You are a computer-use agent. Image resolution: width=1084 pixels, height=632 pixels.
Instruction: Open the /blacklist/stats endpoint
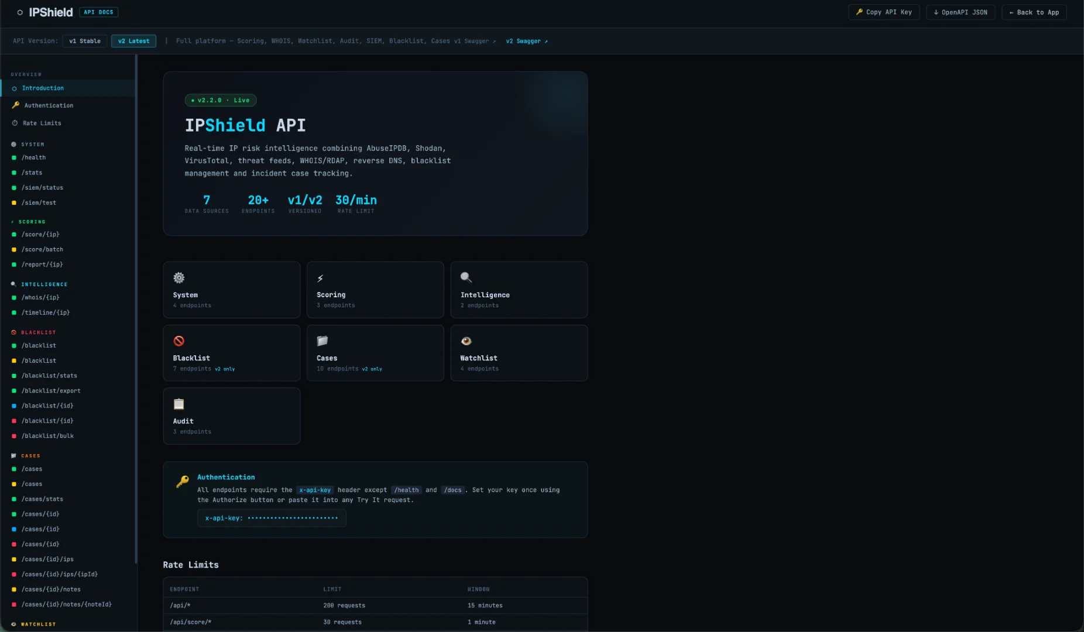[68, 376]
